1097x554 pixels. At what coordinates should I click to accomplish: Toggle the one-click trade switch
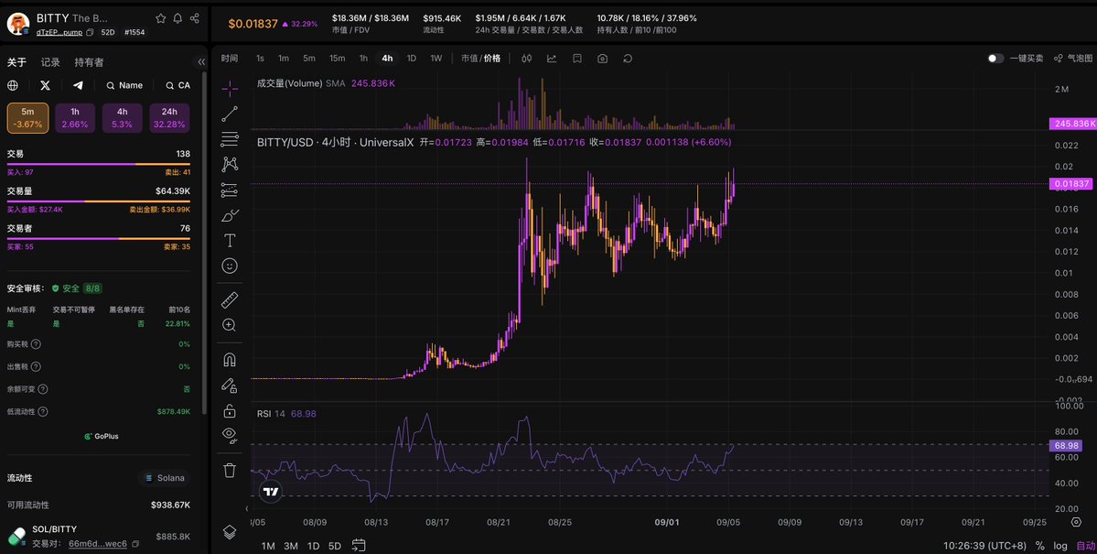(x=995, y=59)
